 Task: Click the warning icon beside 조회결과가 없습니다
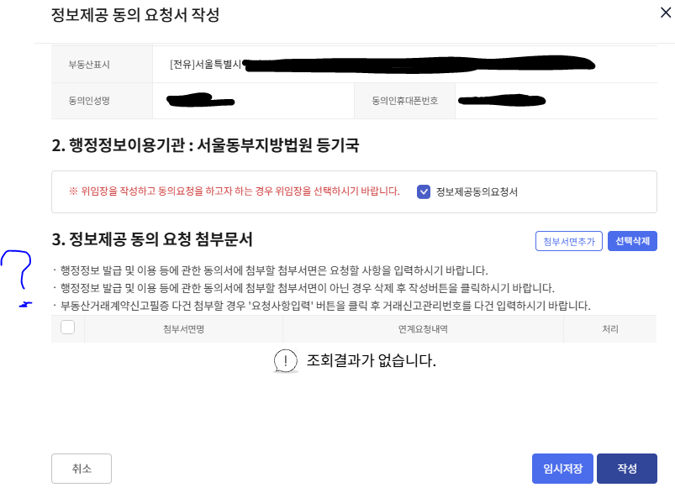[286, 360]
